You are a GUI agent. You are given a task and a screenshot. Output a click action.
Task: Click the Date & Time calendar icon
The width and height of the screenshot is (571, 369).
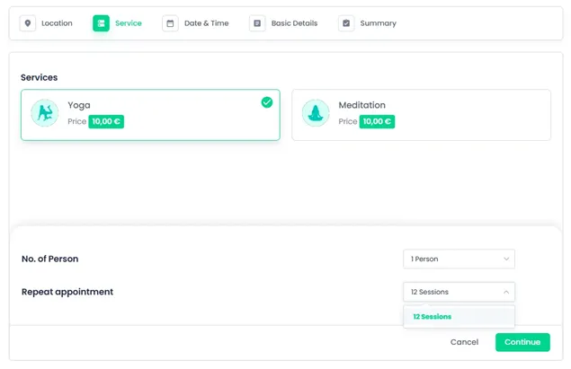[x=170, y=23]
